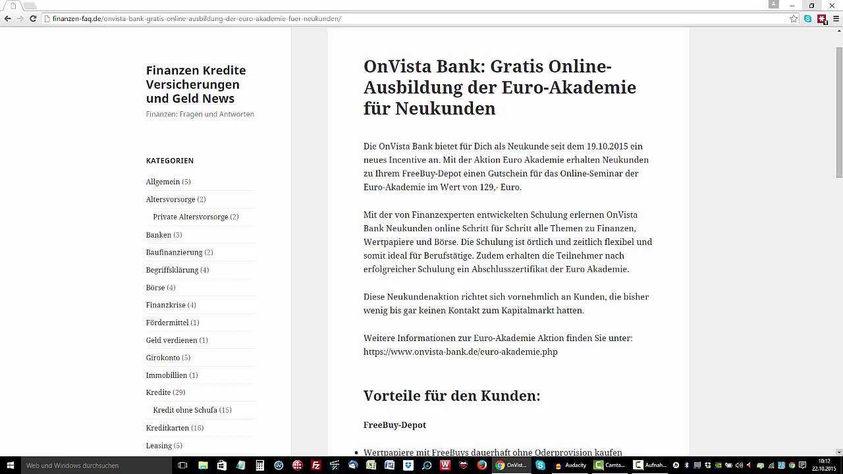Open the Finanzen Kredite Versicherungen site title
The height and width of the screenshot is (474, 843).
pos(196,84)
